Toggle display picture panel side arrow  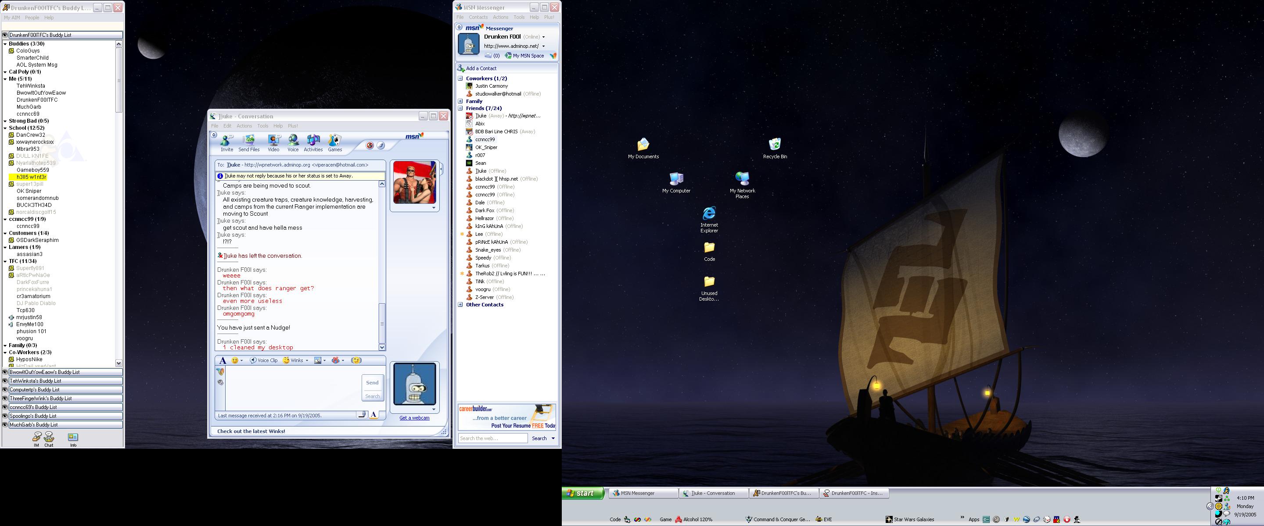(441, 169)
